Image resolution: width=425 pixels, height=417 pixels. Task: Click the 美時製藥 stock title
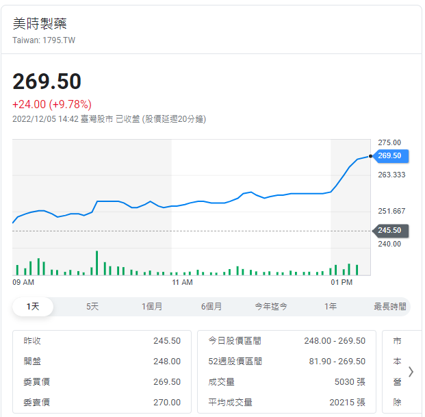pyautogui.click(x=40, y=23)
